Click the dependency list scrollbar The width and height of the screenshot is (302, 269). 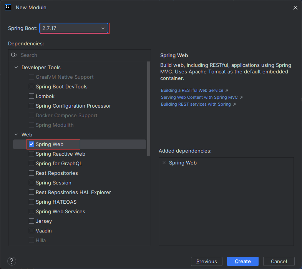[x=148, y=109]
